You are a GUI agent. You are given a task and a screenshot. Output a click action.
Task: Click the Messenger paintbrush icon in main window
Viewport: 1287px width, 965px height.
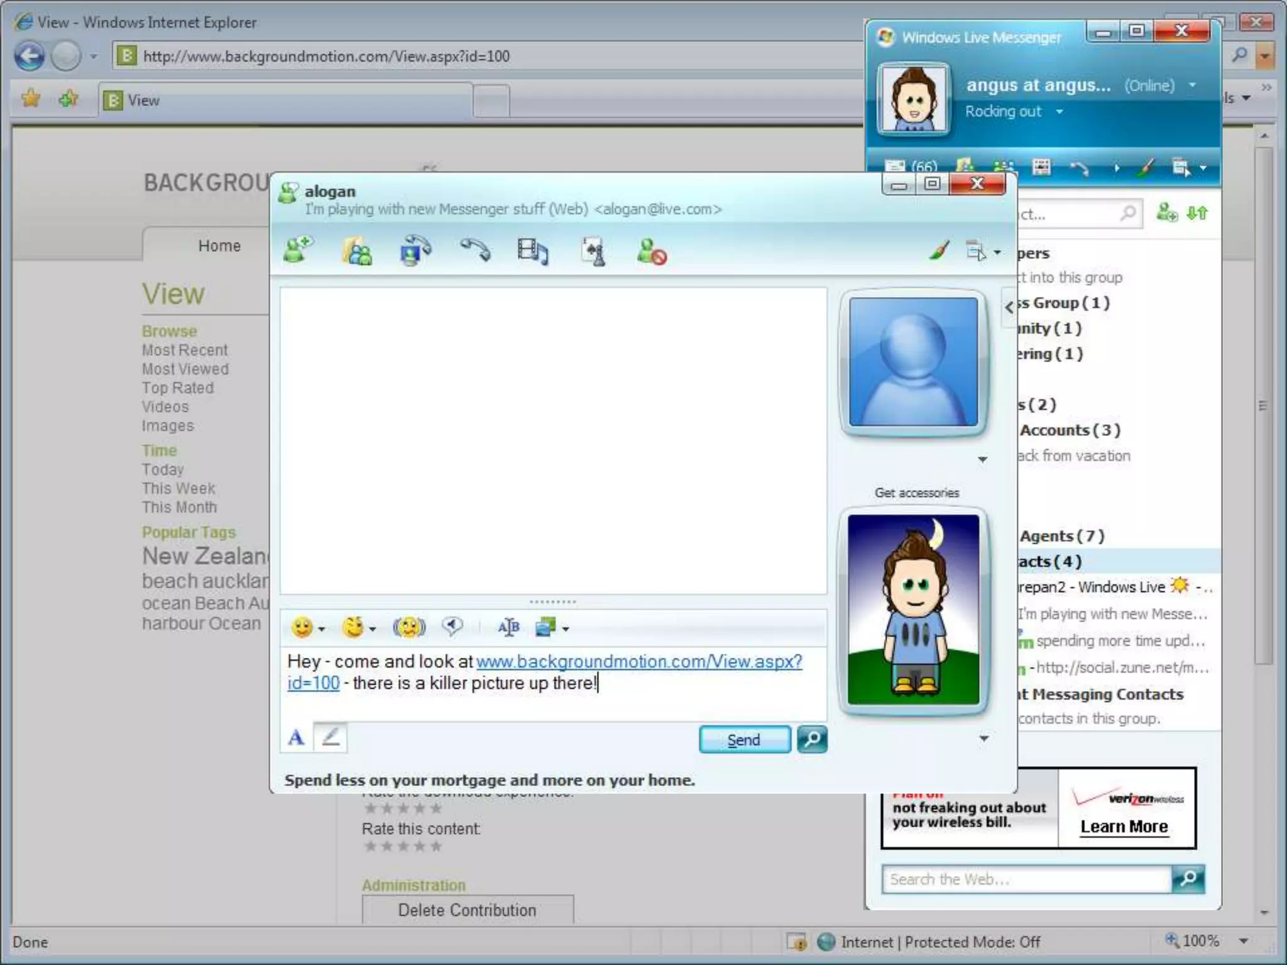coord(1146,167)
